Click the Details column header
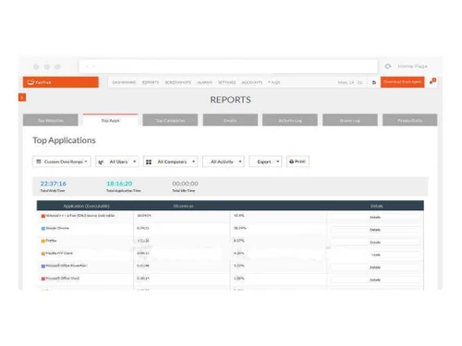 tap(376, 206)
